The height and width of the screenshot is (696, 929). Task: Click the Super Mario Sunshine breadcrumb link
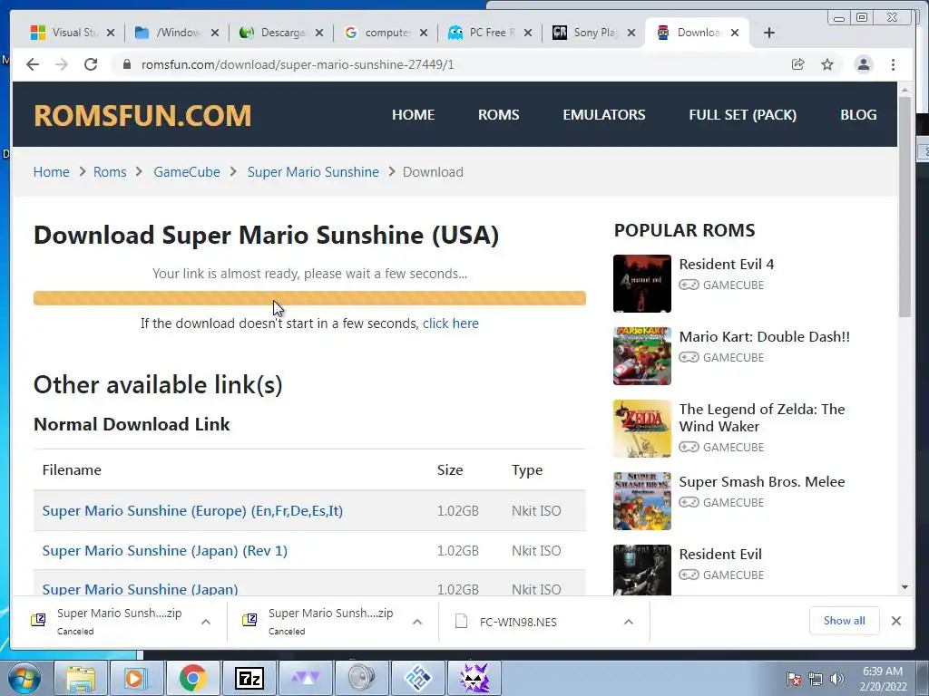[313, 172]
